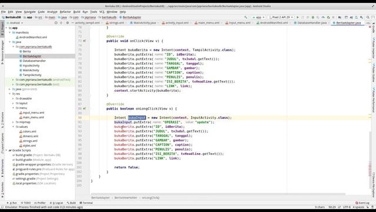
Task: Open the Profile app icon in toolbar
Action: 323,17
